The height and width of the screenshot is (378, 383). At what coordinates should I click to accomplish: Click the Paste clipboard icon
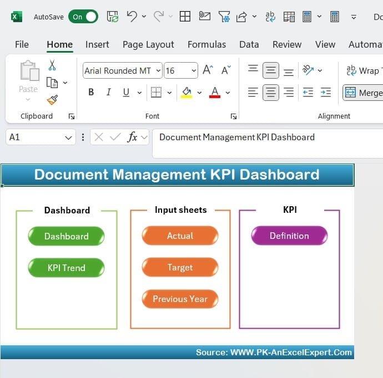[x=29, y=70]
